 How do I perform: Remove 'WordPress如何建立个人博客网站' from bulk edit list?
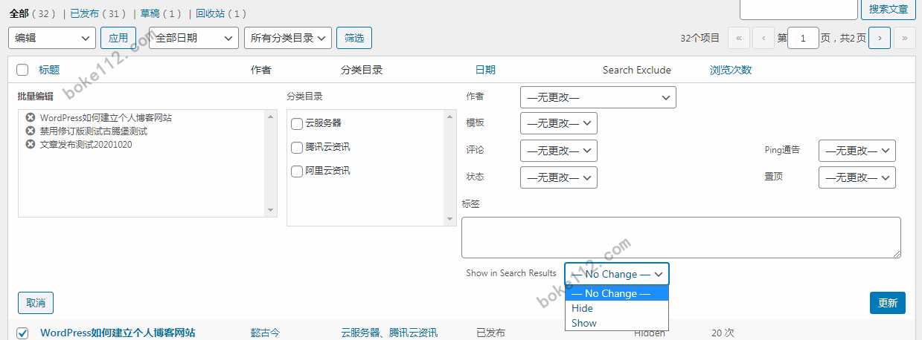click(30, 117)
